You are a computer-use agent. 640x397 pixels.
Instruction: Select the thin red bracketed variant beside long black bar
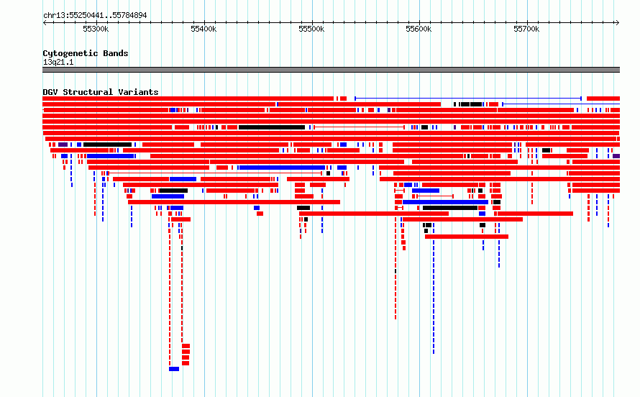[359, 127]
